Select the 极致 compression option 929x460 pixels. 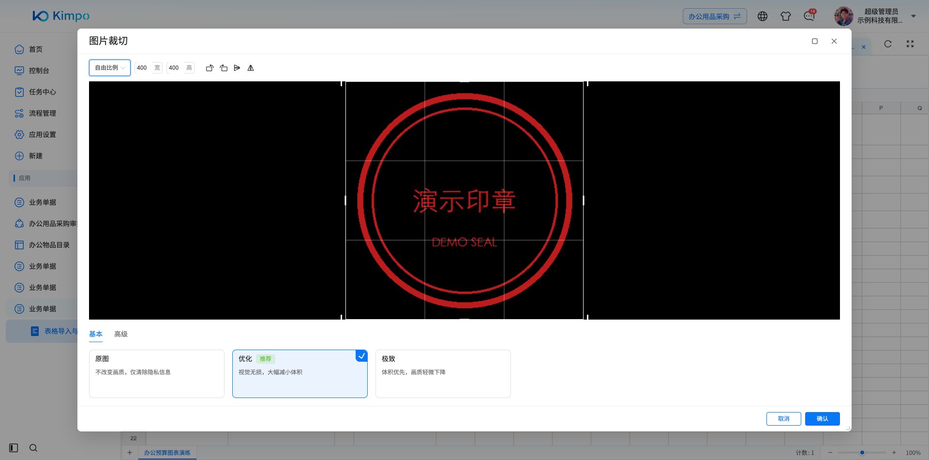(x=443, y=374)
